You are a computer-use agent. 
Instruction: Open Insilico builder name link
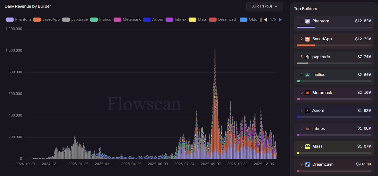tap(319, 75)
